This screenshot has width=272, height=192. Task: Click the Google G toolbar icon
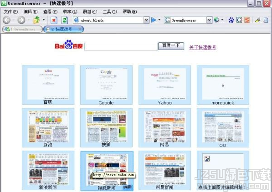click(x=239, y=20)
